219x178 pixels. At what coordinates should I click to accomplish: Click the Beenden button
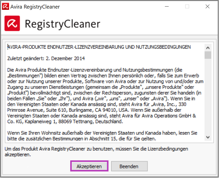pos(129,166)
